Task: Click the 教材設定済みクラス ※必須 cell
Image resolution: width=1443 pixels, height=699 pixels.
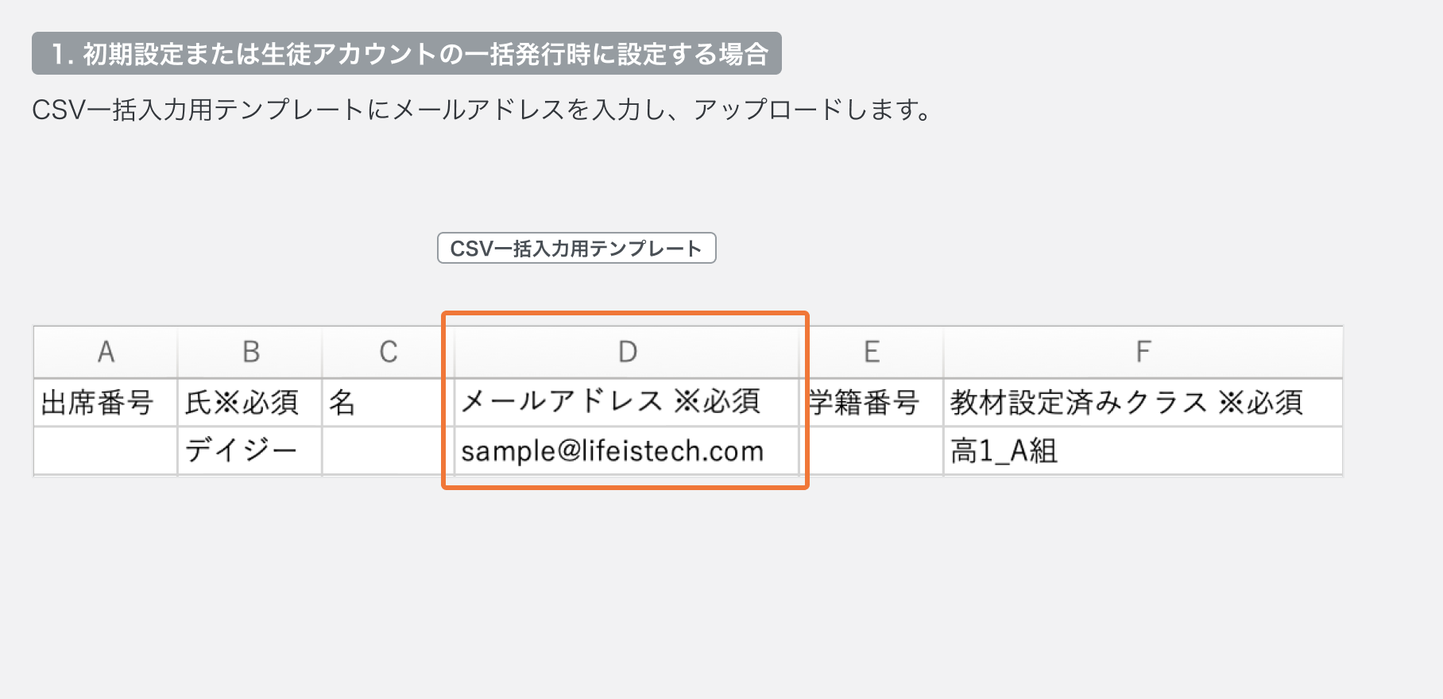Action: [x=1127, y=403]
